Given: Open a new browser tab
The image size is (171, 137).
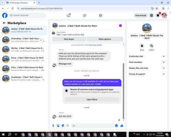Looking at the screenshot, I should coord(39,3).
